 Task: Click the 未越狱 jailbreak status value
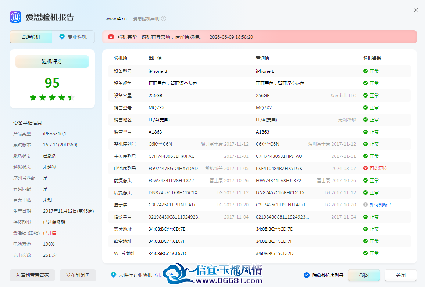point(50,167)
